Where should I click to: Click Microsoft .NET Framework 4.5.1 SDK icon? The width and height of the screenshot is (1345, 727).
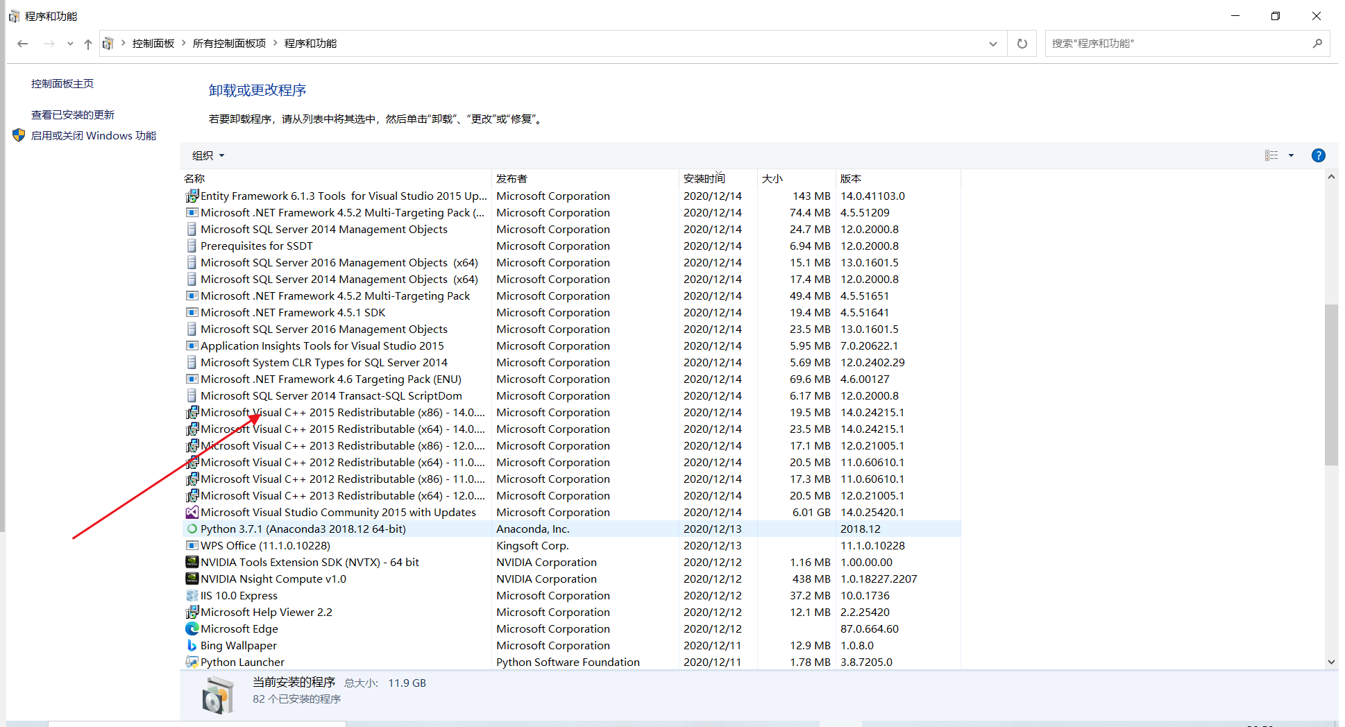click(x=192, y=313)
